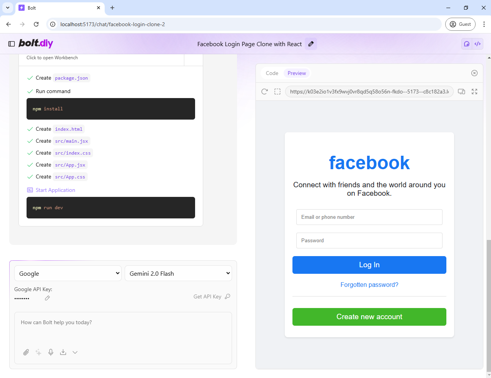Open the Guest profile menu
Viewport: 491px width, 378px height.
coord(461,24)
